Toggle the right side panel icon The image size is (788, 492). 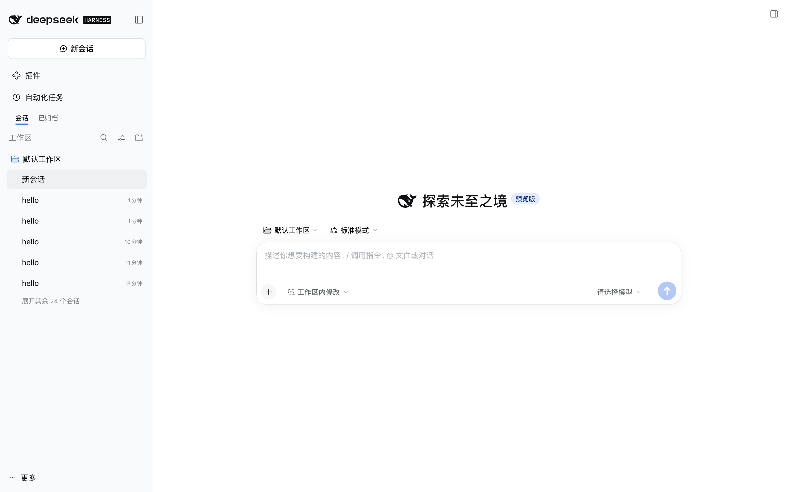(x=774, y=14)
